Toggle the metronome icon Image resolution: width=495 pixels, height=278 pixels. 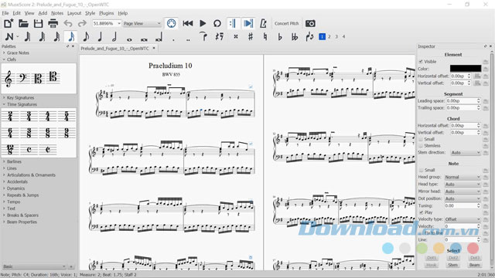pyautogui.click(x=263, y=23)
